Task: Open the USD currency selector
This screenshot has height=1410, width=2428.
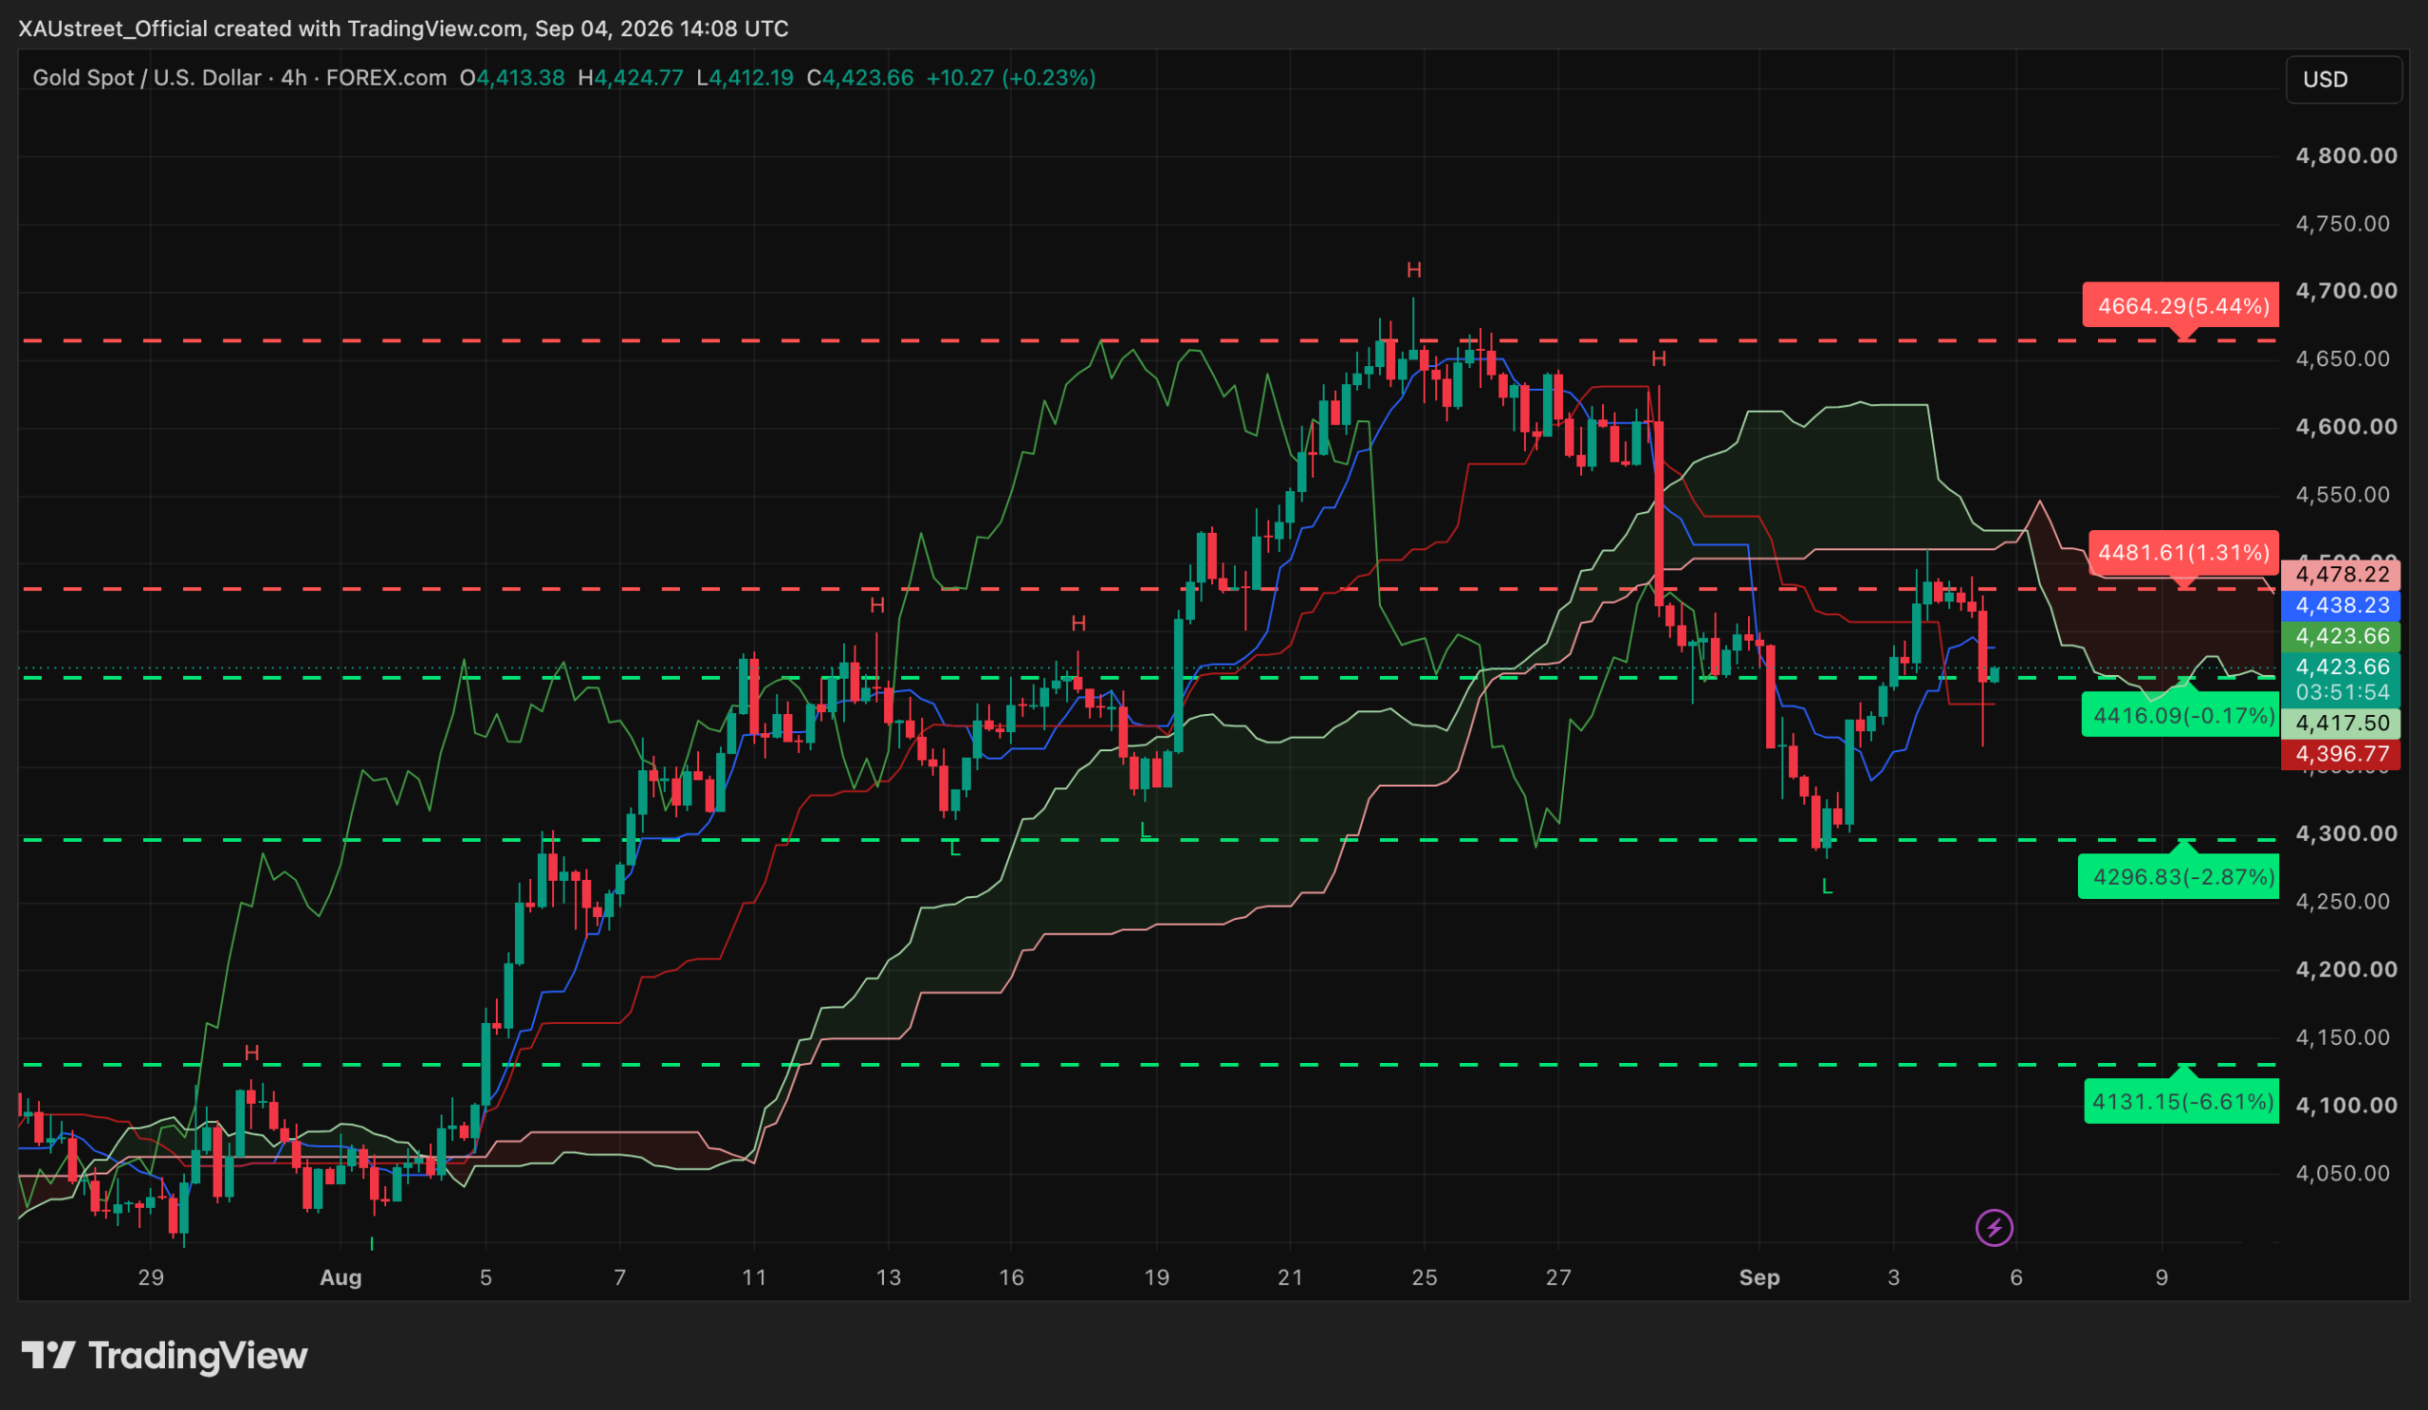Action: tap(2344, 79)
